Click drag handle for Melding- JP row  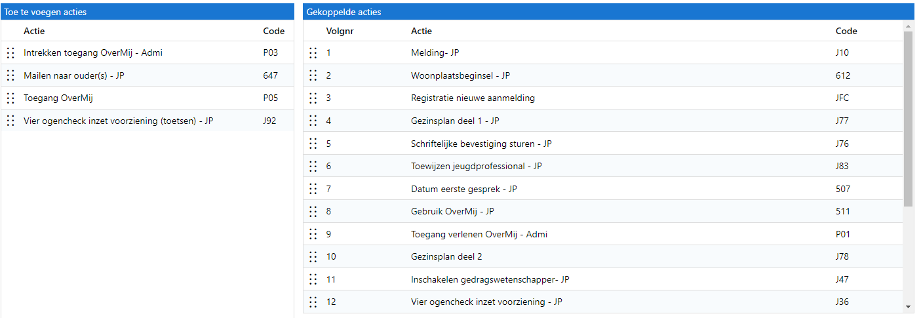313,53
